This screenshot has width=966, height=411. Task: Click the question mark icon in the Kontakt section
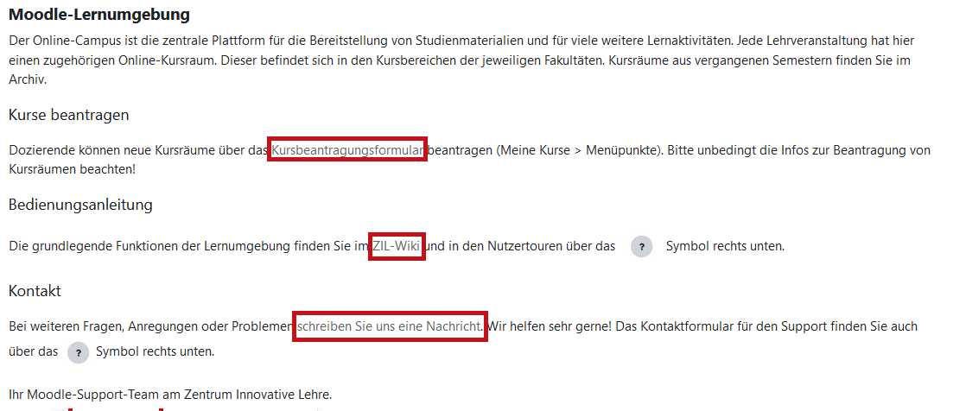click(x=79, y=352)
